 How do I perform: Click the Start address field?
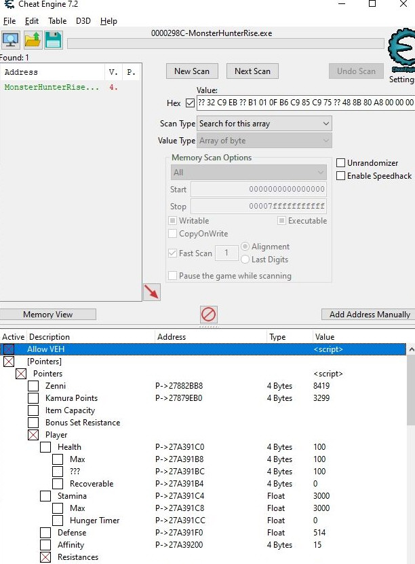[258, 189]
